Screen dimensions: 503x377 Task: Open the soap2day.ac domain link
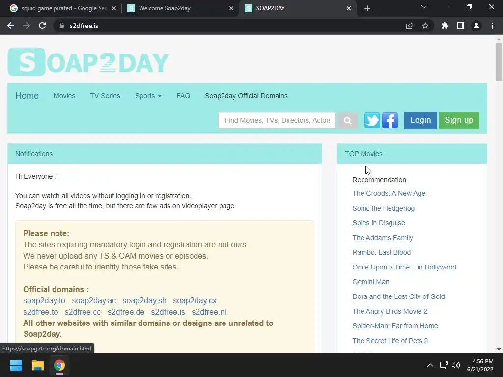pos(94,301)
